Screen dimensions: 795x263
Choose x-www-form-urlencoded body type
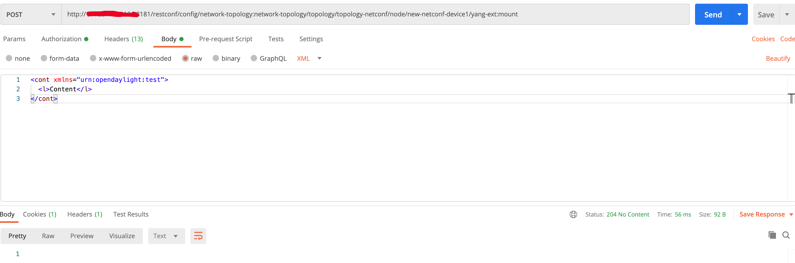pyautogui.click(x=93, y=58)
